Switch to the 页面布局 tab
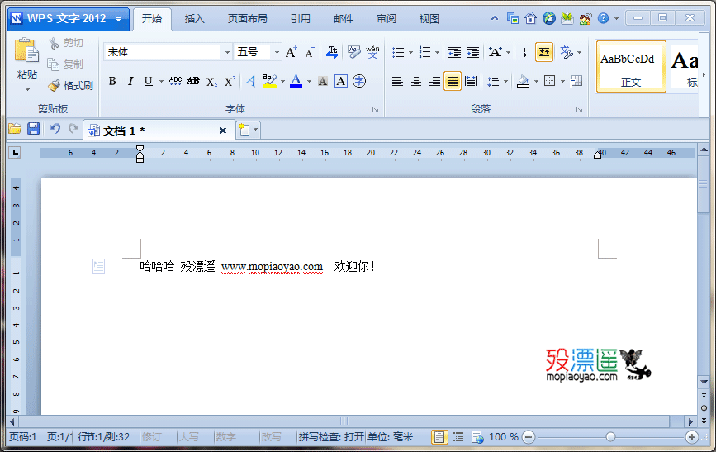This screenshot has height=452, width=716. click(248, 19)
